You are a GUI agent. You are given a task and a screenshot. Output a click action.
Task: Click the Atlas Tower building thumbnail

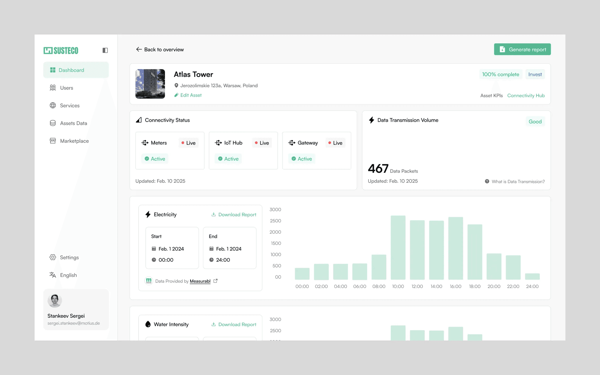[x=150, y=84]
